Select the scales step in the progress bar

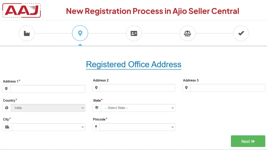187,33
